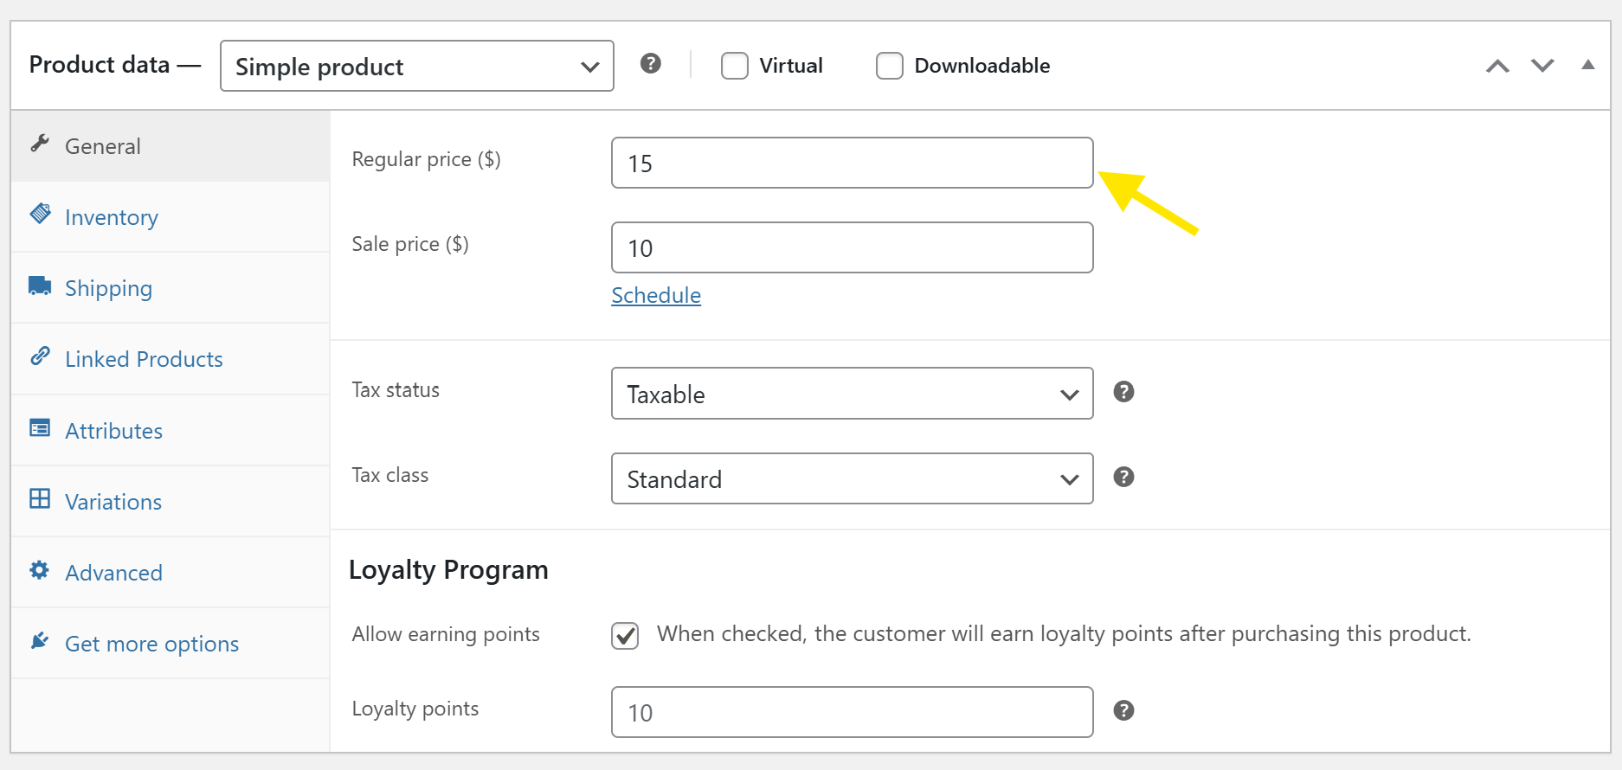The height and width of the screenshot is (770, 1622).
Task: Collapse the Product data panel toggle
Action: coord(1587,65)
